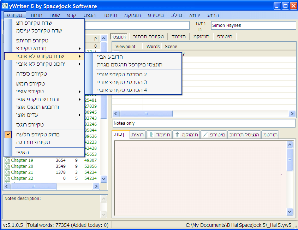This screenshot has height=230, width=298.
Task: Click the character face icon on the lower תויומד tab
Action: click(151, 135)
